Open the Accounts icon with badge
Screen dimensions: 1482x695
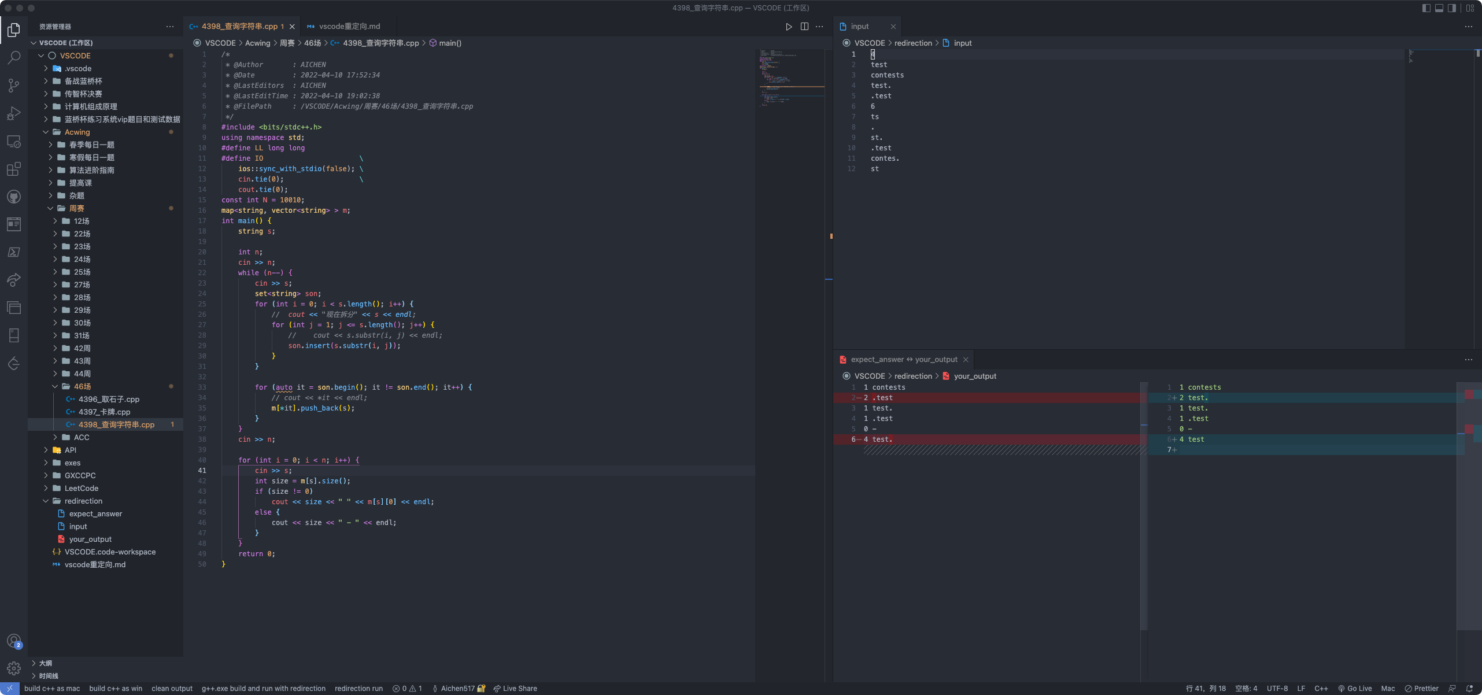tap(14, 641)
